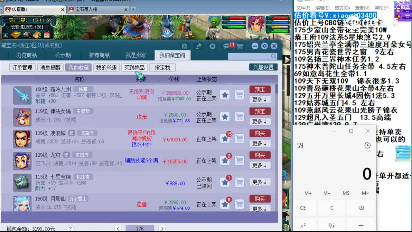
Task: Click the calculator backspace key
Action: point(361,208)
